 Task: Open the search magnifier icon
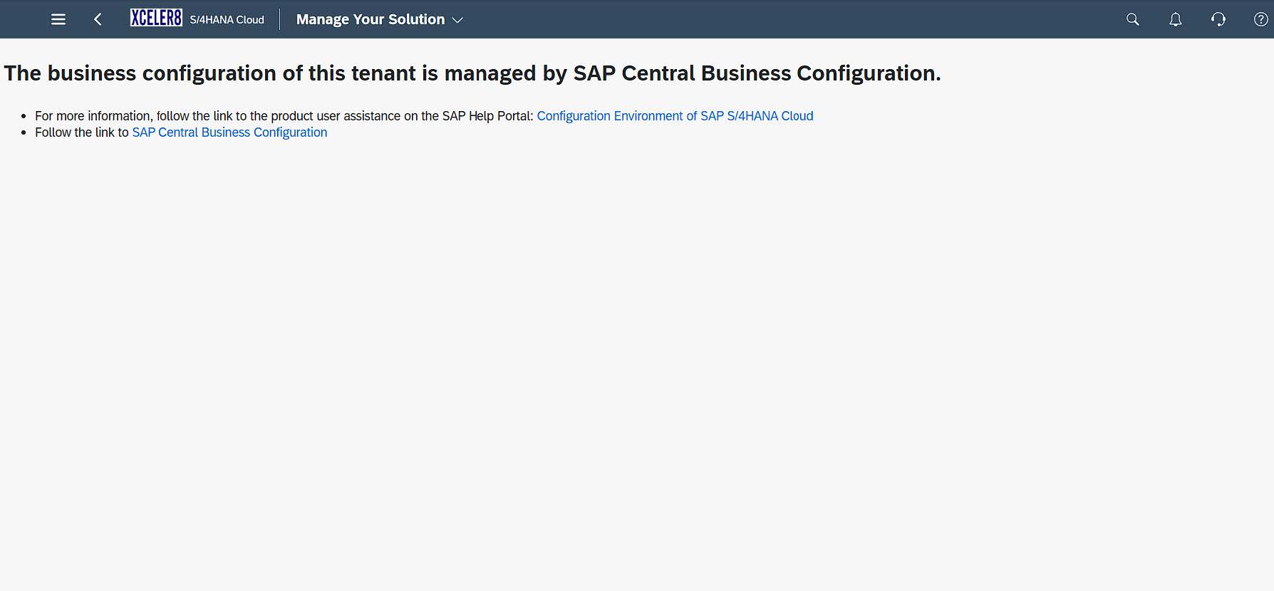tap(1132, 19)
